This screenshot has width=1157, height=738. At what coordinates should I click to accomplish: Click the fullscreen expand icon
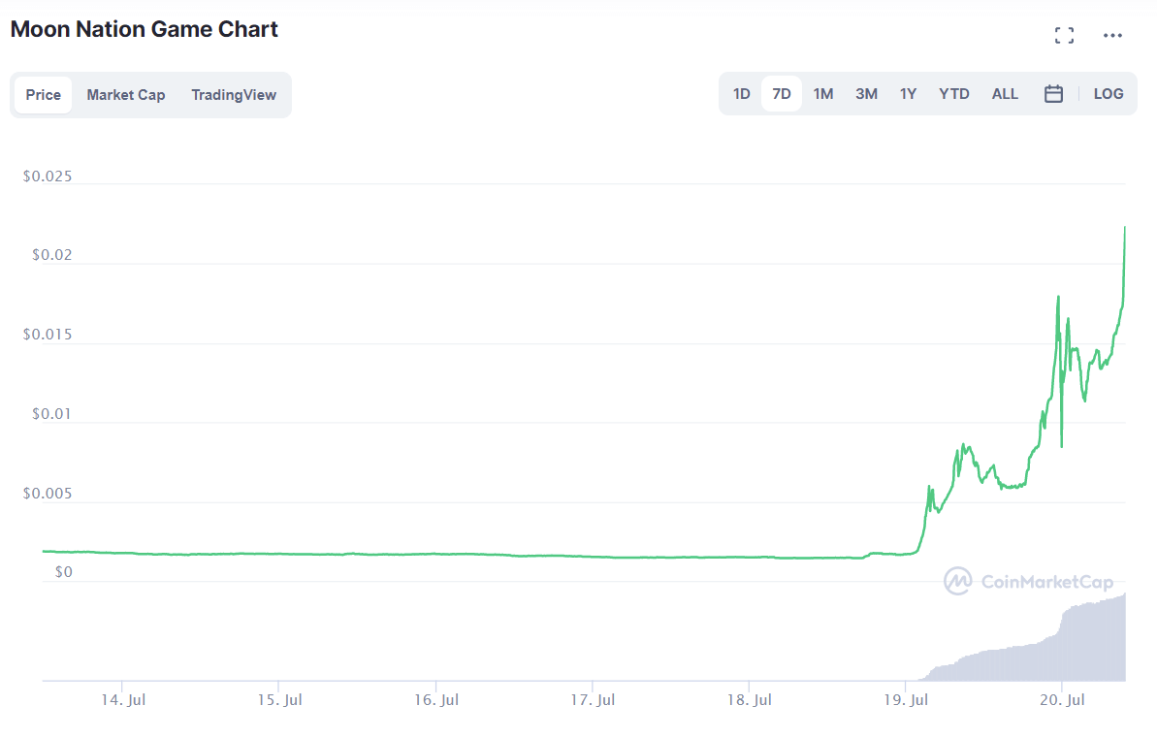click(1064, 36)
